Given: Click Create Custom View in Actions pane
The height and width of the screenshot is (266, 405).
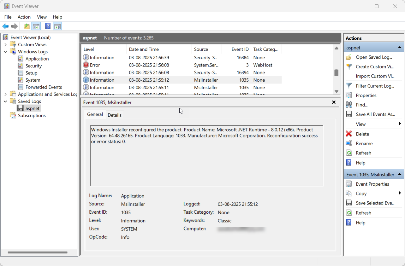Looking at the screenshot, I should (x=375, y=66).
